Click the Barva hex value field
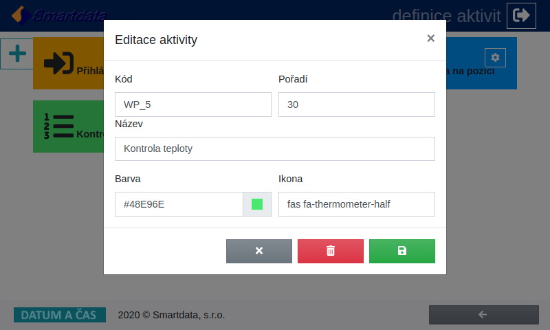This screenshot has width=550, height=330. (179, 204)
